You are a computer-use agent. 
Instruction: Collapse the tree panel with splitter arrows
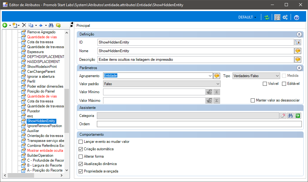pos(72,25)
